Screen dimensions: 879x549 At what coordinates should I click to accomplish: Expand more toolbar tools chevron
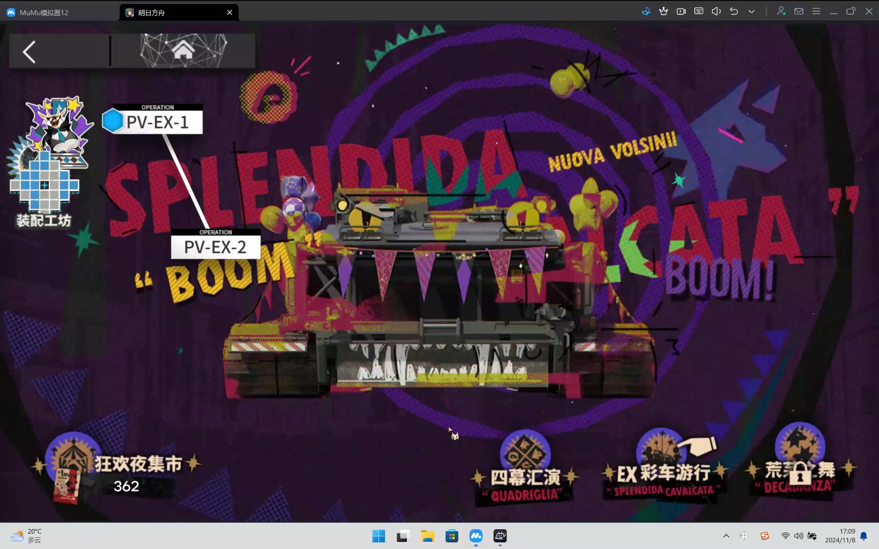pyautogui.click(x=751, y=11)
